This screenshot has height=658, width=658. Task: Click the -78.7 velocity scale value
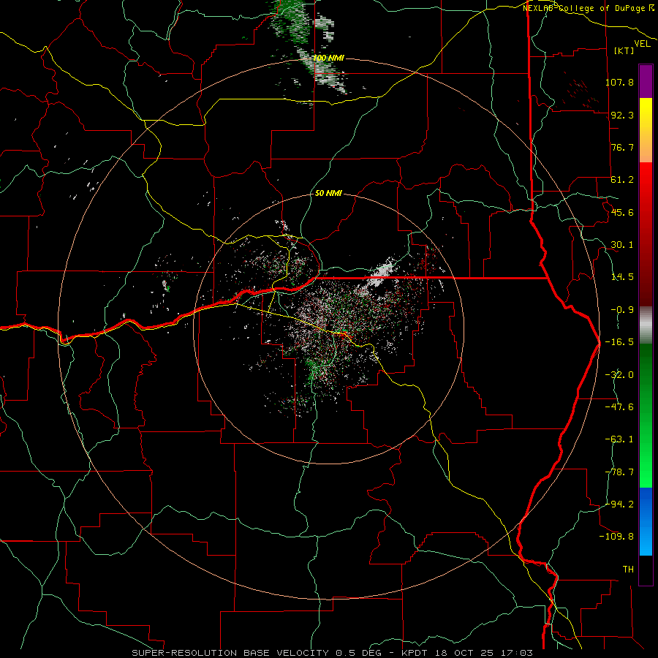tap(619, 472)
